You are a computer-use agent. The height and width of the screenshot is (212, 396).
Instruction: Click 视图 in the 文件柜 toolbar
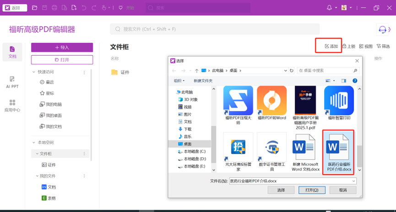[x=366, y=46]
